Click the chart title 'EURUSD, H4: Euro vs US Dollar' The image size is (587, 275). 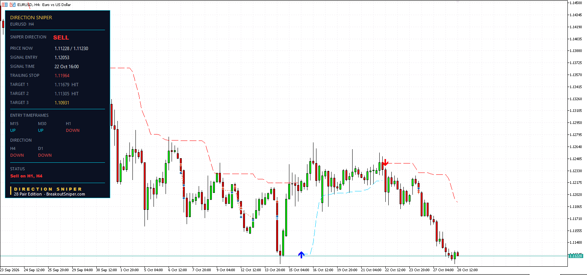coord(45,5)
